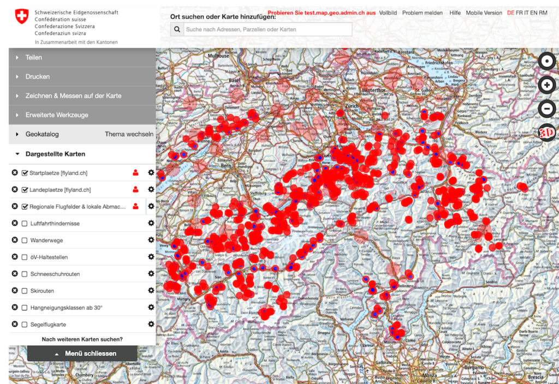Open settings gear for Wanderwege layer
This screenshot has height=384, width=559.
151,240
